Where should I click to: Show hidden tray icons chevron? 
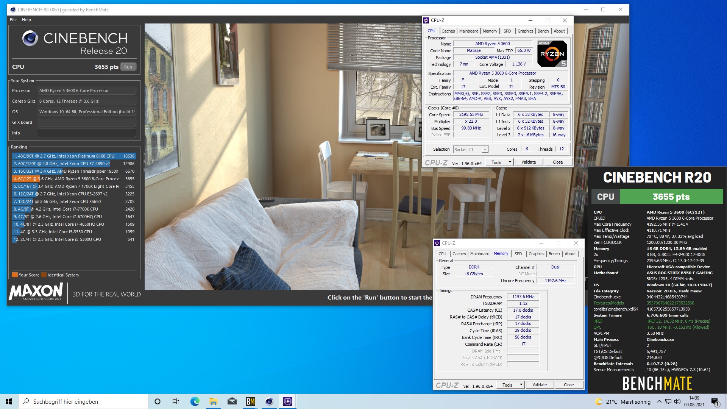[659, 401]
